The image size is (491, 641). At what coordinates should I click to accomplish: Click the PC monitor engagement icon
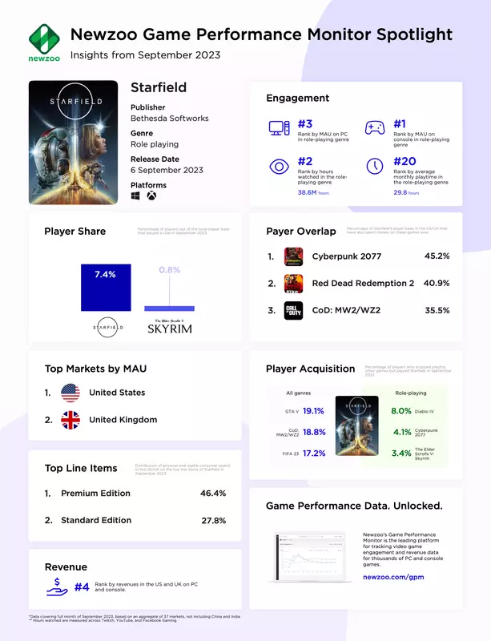pos(279,128)
